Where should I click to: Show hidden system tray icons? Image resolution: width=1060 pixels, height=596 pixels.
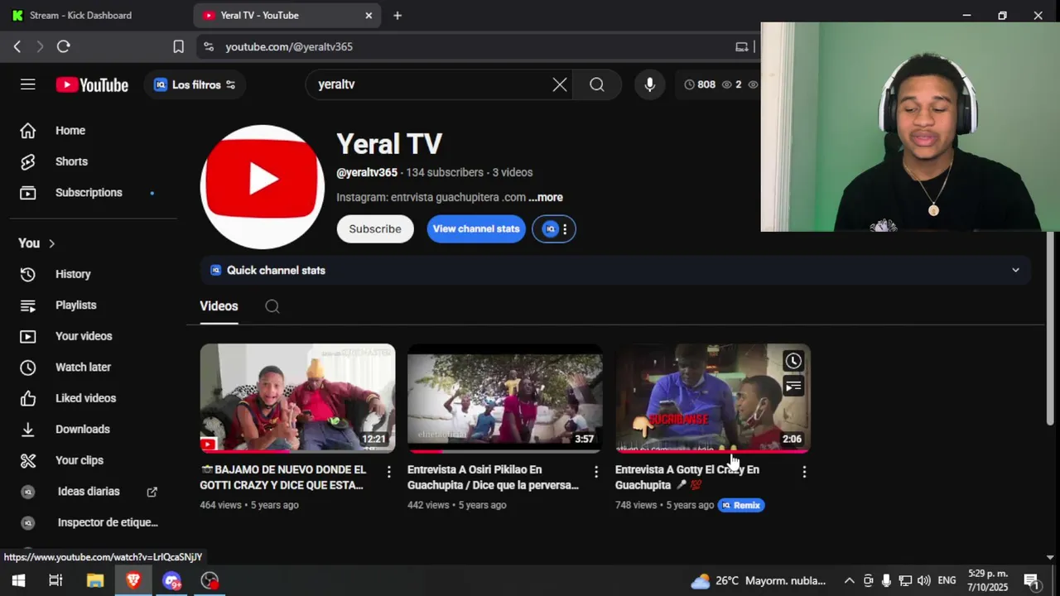[849, 580]
